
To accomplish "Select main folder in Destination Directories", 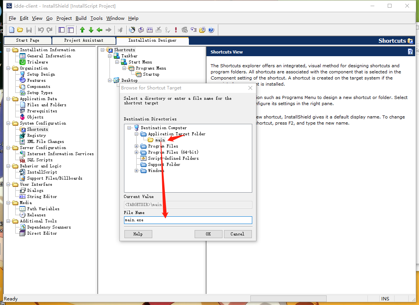I will pos(160,140).
